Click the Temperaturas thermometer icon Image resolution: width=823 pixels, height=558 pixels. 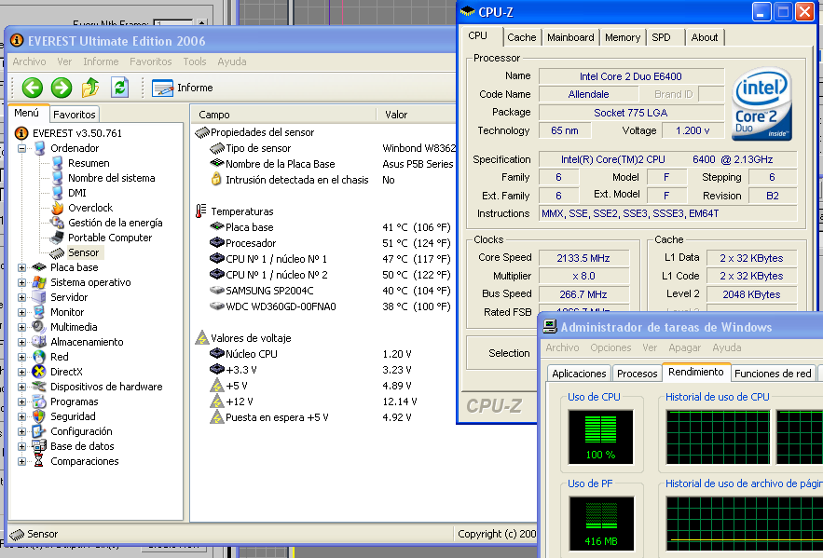[x=200, y=211]
